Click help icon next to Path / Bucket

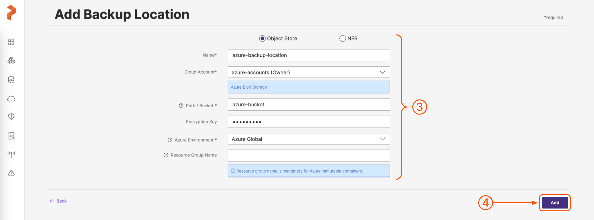coord(181,106)
